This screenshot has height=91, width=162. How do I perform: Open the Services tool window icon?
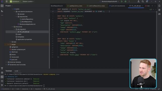click(x=2, y=73)
